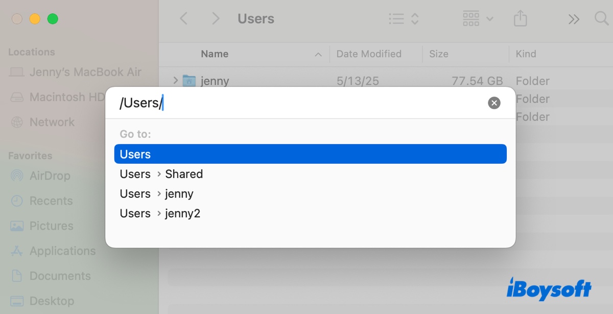Select Jenny's MacBook Air location
Image resolution: width=613 pixels, height=314 pixels.
click(85, 72)
